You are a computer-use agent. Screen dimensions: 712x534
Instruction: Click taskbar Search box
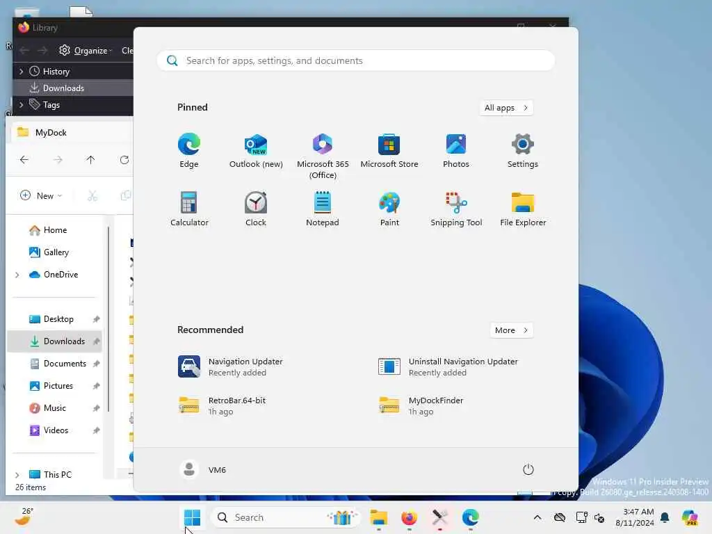(285, 517)
